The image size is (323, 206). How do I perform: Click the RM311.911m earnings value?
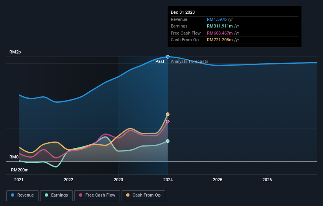[220, 26]
